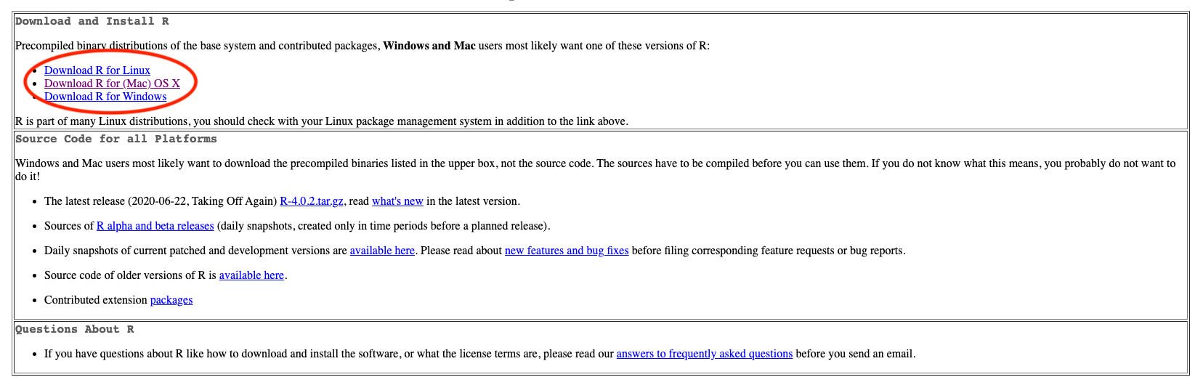Click the latest release 2020-06-22 text
Viewport: 1195px width, 385px height.
(x=160, y=201)
